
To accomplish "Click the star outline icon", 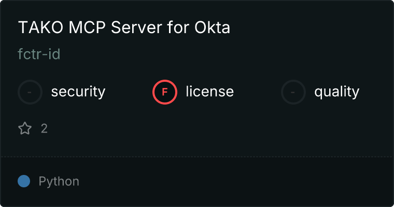I will coord(25,128).
